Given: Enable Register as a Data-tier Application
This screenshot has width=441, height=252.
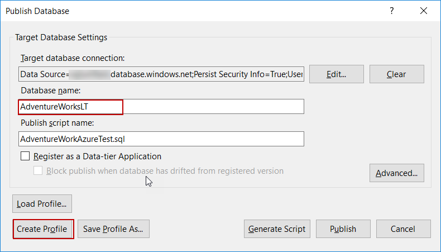Looking at the screenshot, I should pyautogui.click(x=25, y=156).
